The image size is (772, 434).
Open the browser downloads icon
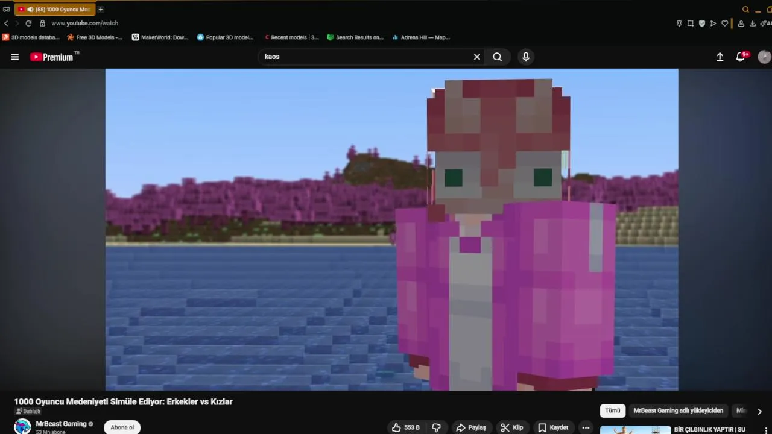(x=753, y=24)
